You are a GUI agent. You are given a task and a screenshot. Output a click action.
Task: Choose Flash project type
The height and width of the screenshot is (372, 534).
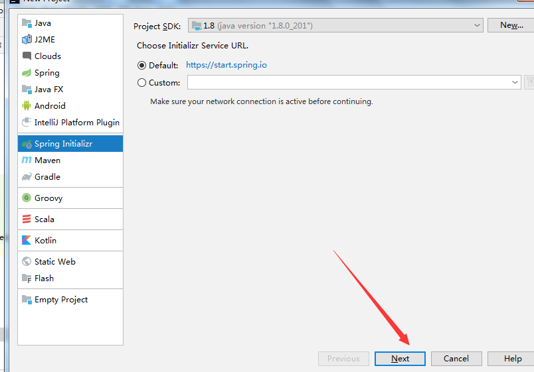70,278
